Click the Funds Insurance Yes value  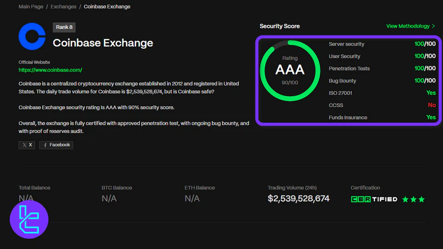coord(431,117)
